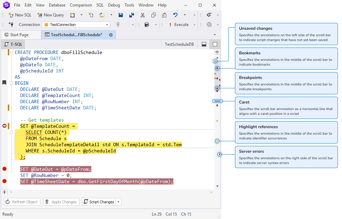Cut the selected text with scissors icon
Screen dimensions: 342x219
[x=142, y=15]
